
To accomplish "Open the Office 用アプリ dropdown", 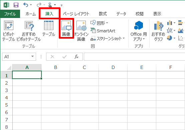I will coord(139,31).
